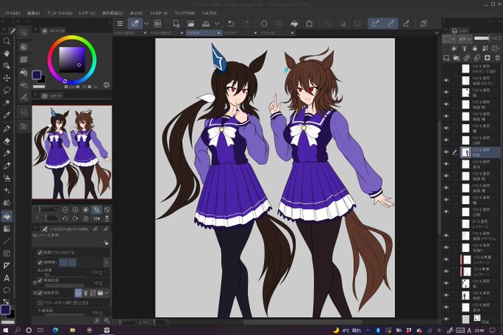Uncheck the first tool property checkbox
The width and height of the screenshot is (503, 335).
coord(40,252)
